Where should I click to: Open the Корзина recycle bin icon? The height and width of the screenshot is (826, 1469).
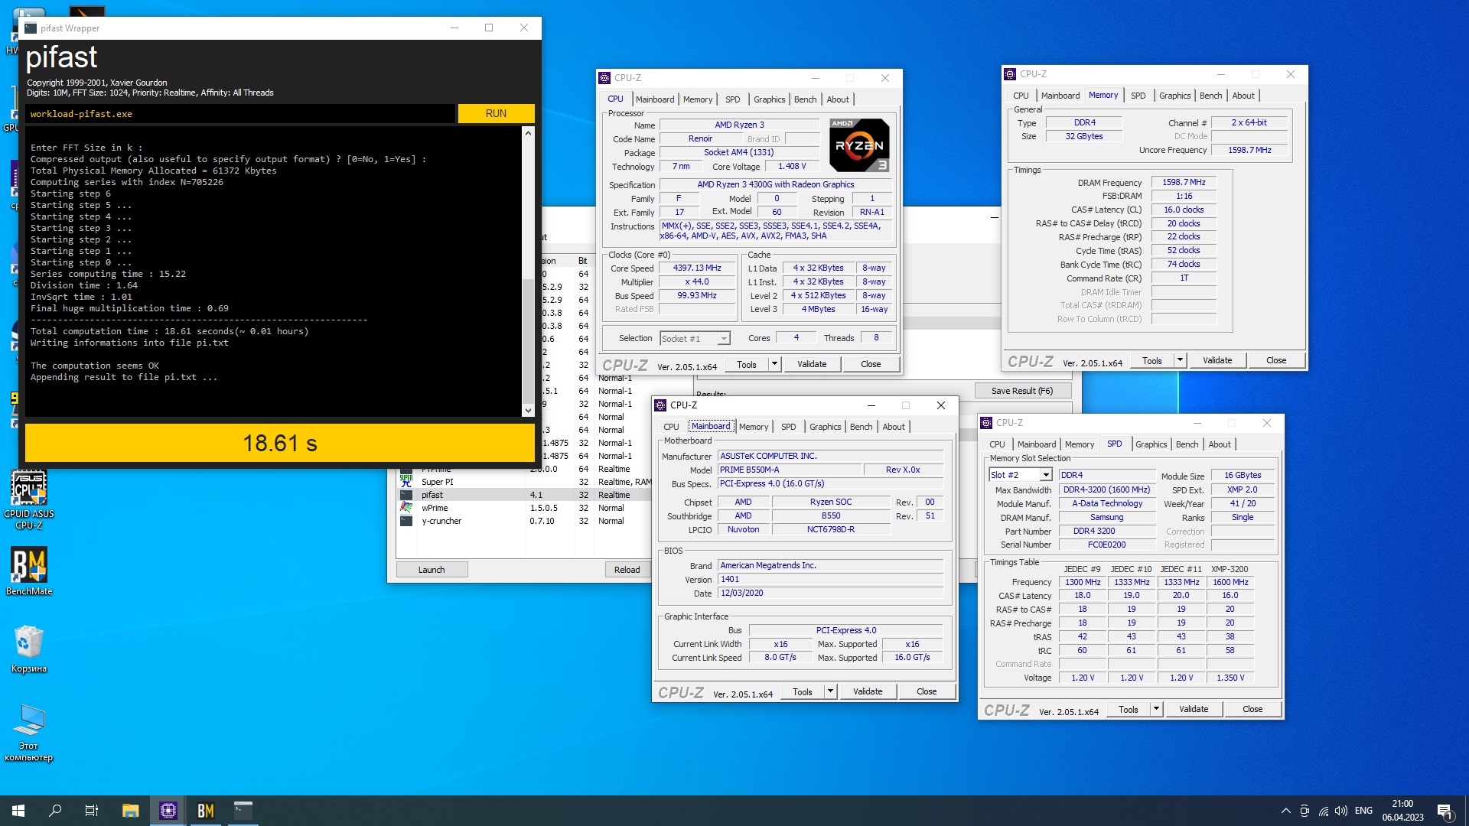pyautogui.click(x=29, y=649)
